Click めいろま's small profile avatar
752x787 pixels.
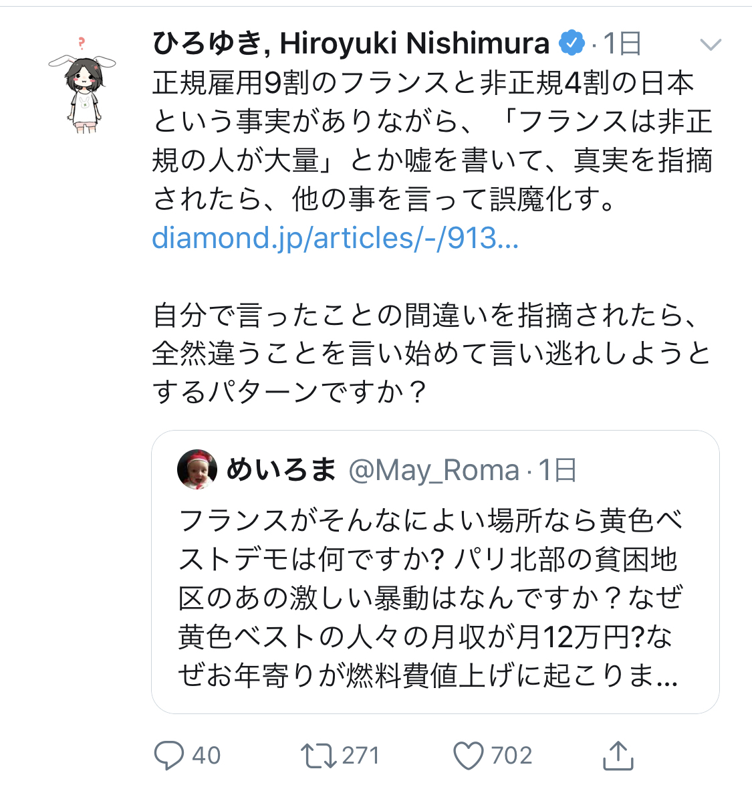tap(197, 469)
